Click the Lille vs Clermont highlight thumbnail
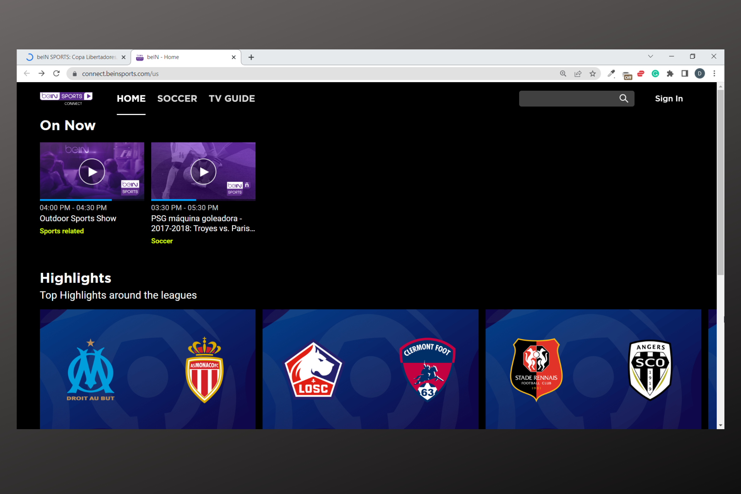Viewport: 741px width, 494px height. click(370, 369)
